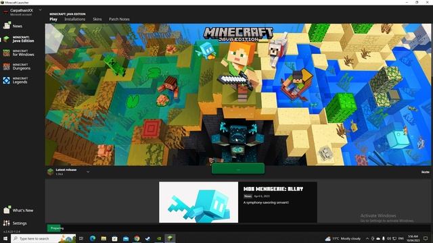Click the News tag on article card
Screen dimensions: 433x243
tap(248, 196)
